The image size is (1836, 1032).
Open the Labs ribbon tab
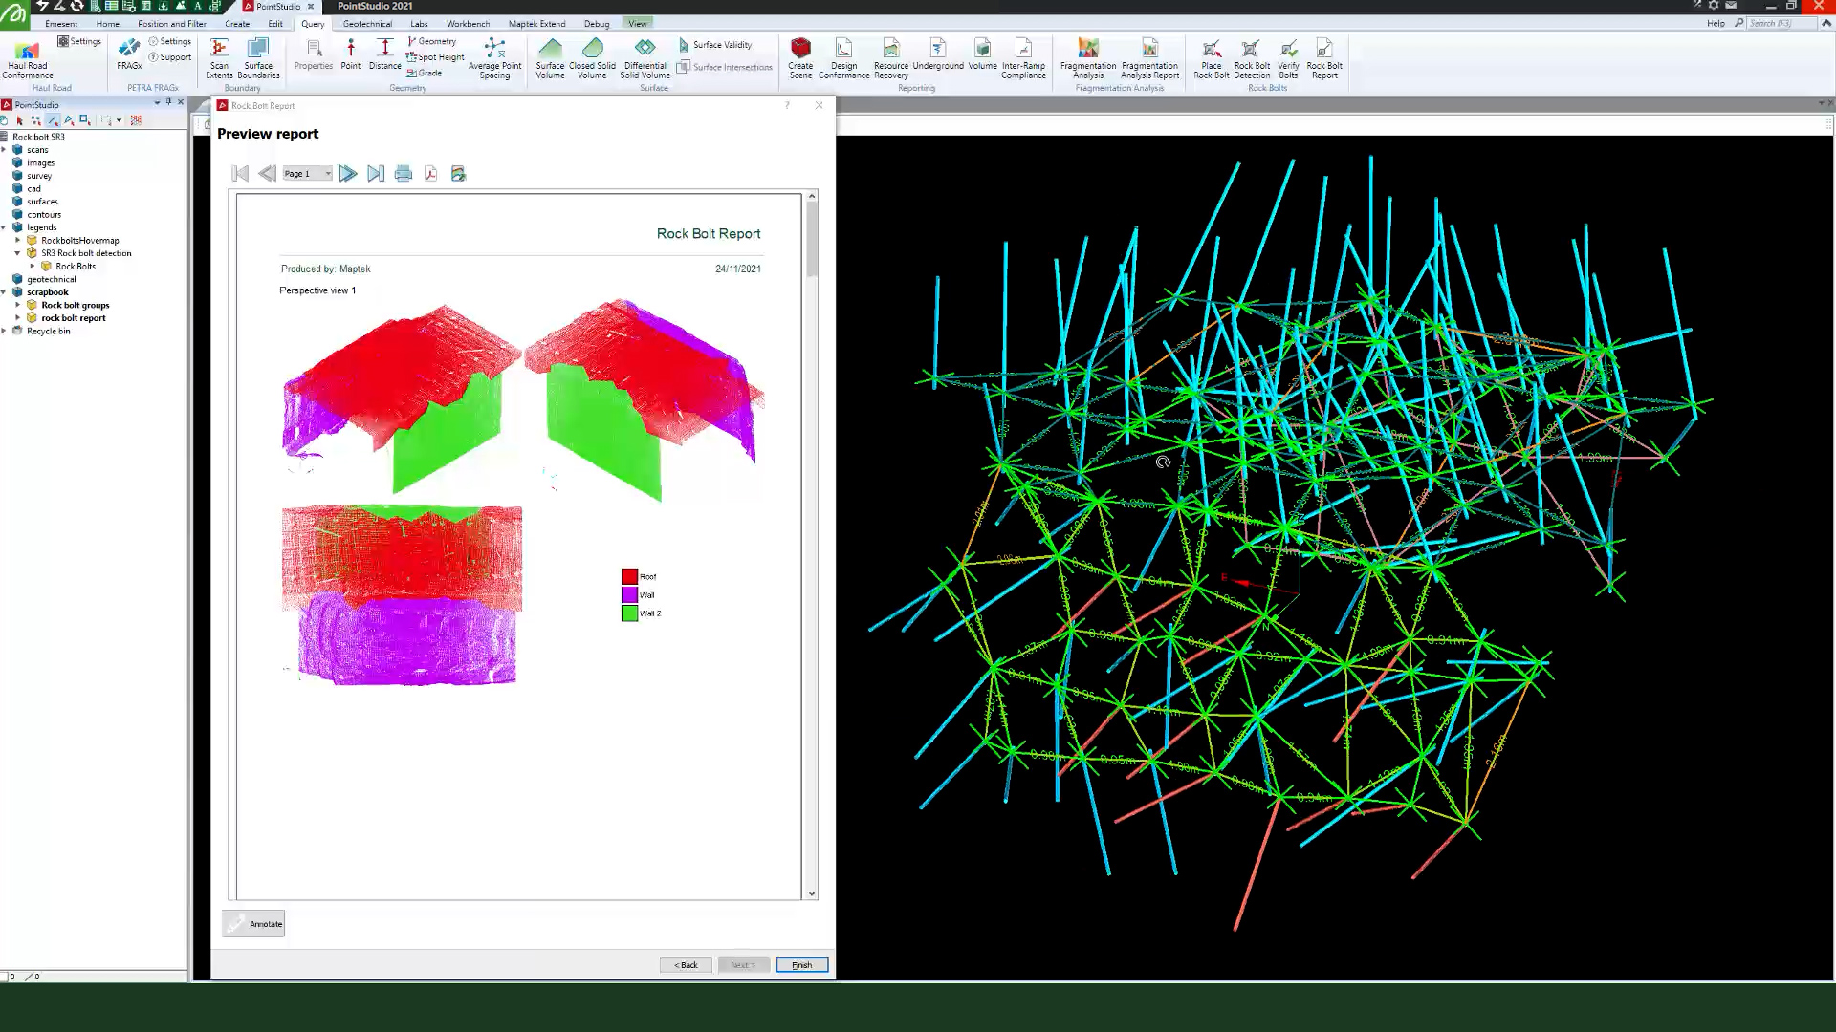419,24
